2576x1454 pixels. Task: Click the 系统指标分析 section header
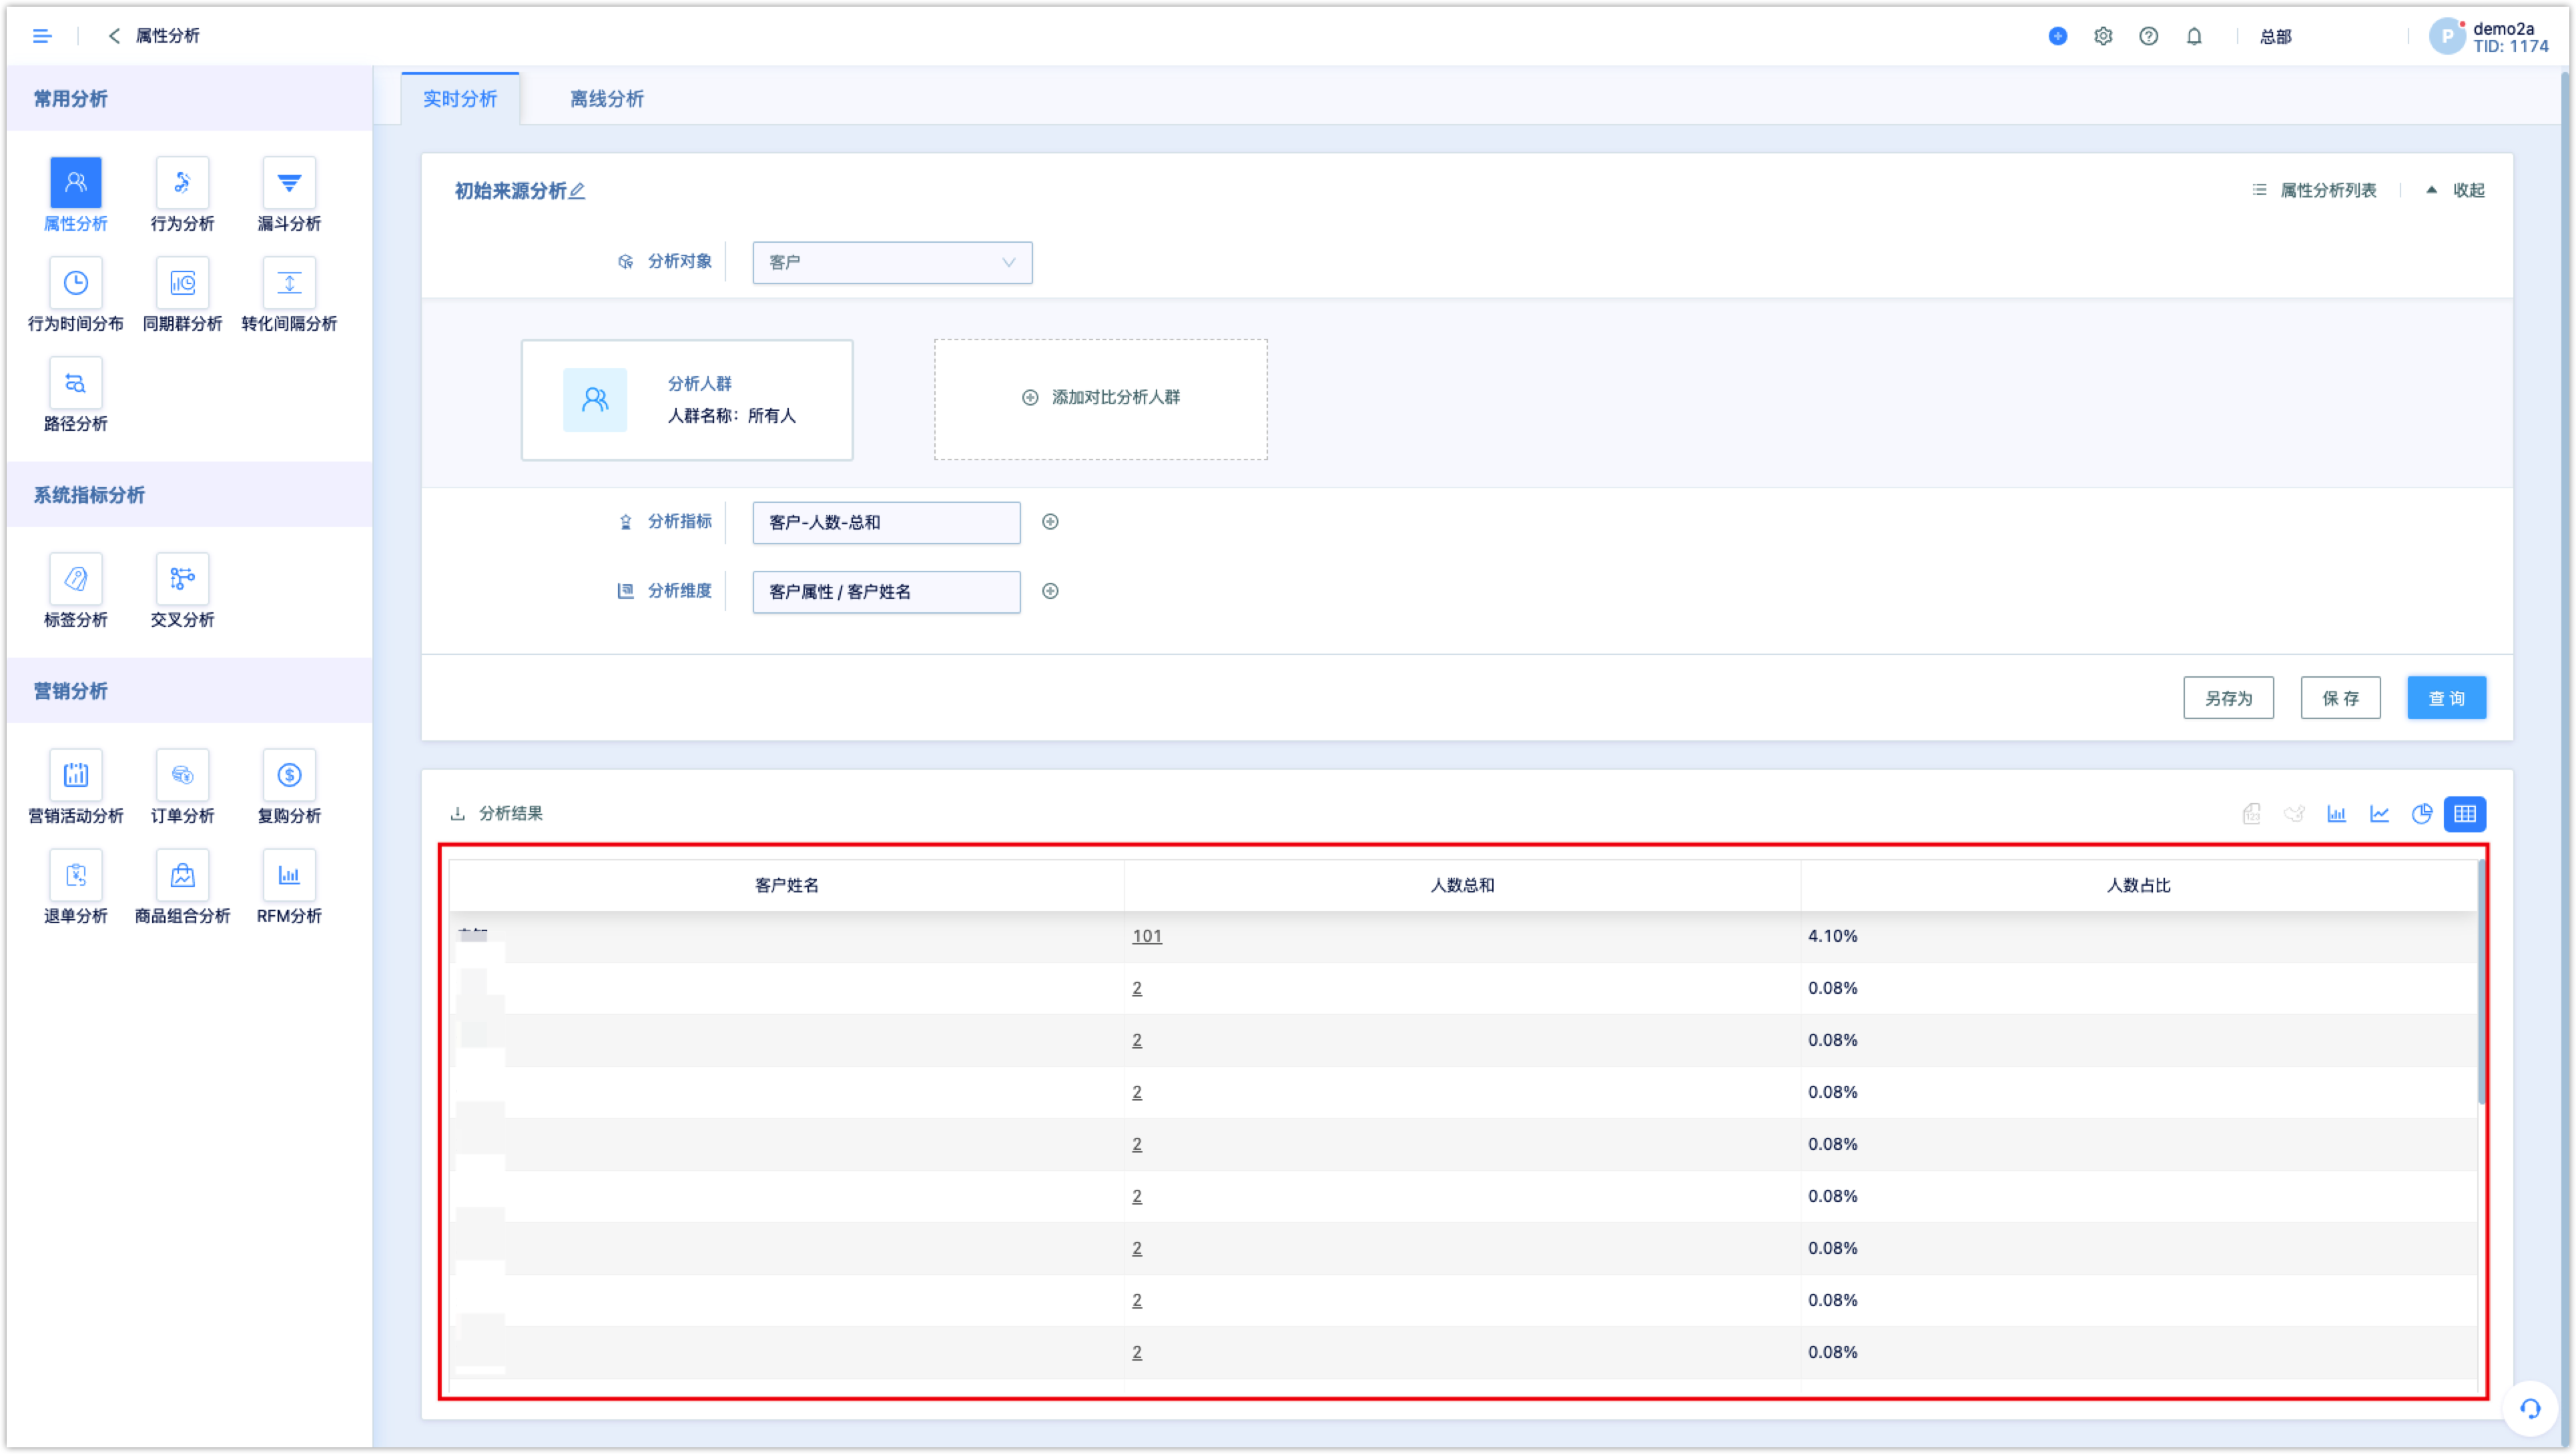(190, 494)
